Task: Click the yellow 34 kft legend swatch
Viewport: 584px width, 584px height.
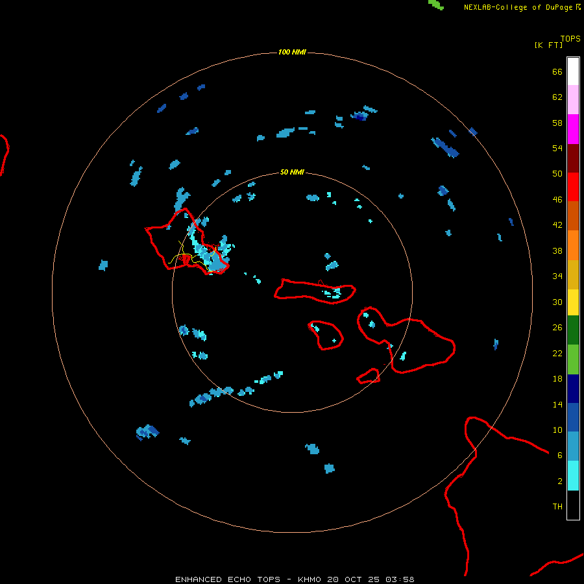Action: pos(573,302)
